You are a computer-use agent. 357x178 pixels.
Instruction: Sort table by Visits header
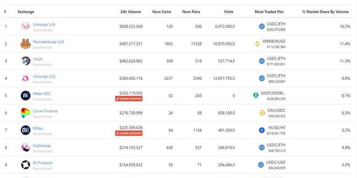(228, 12)
